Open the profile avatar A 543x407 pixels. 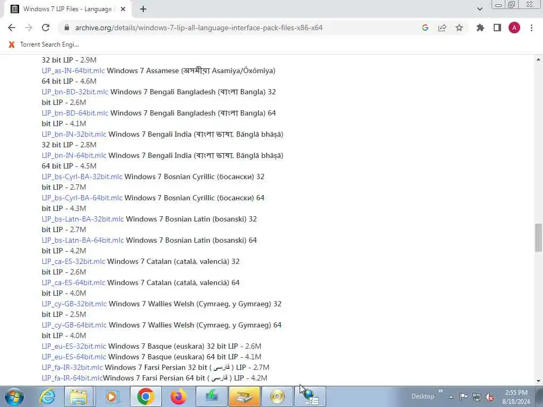(514, 28)
